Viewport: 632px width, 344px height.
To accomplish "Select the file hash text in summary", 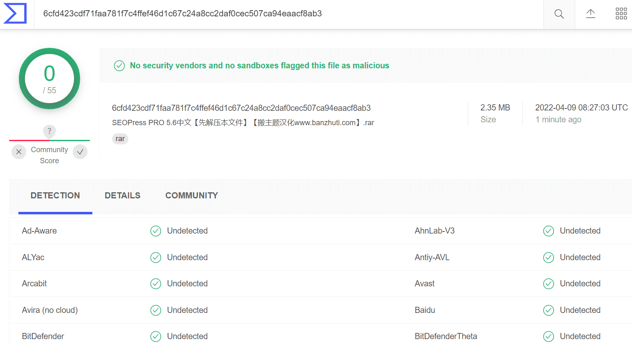I will coord(241,108).
